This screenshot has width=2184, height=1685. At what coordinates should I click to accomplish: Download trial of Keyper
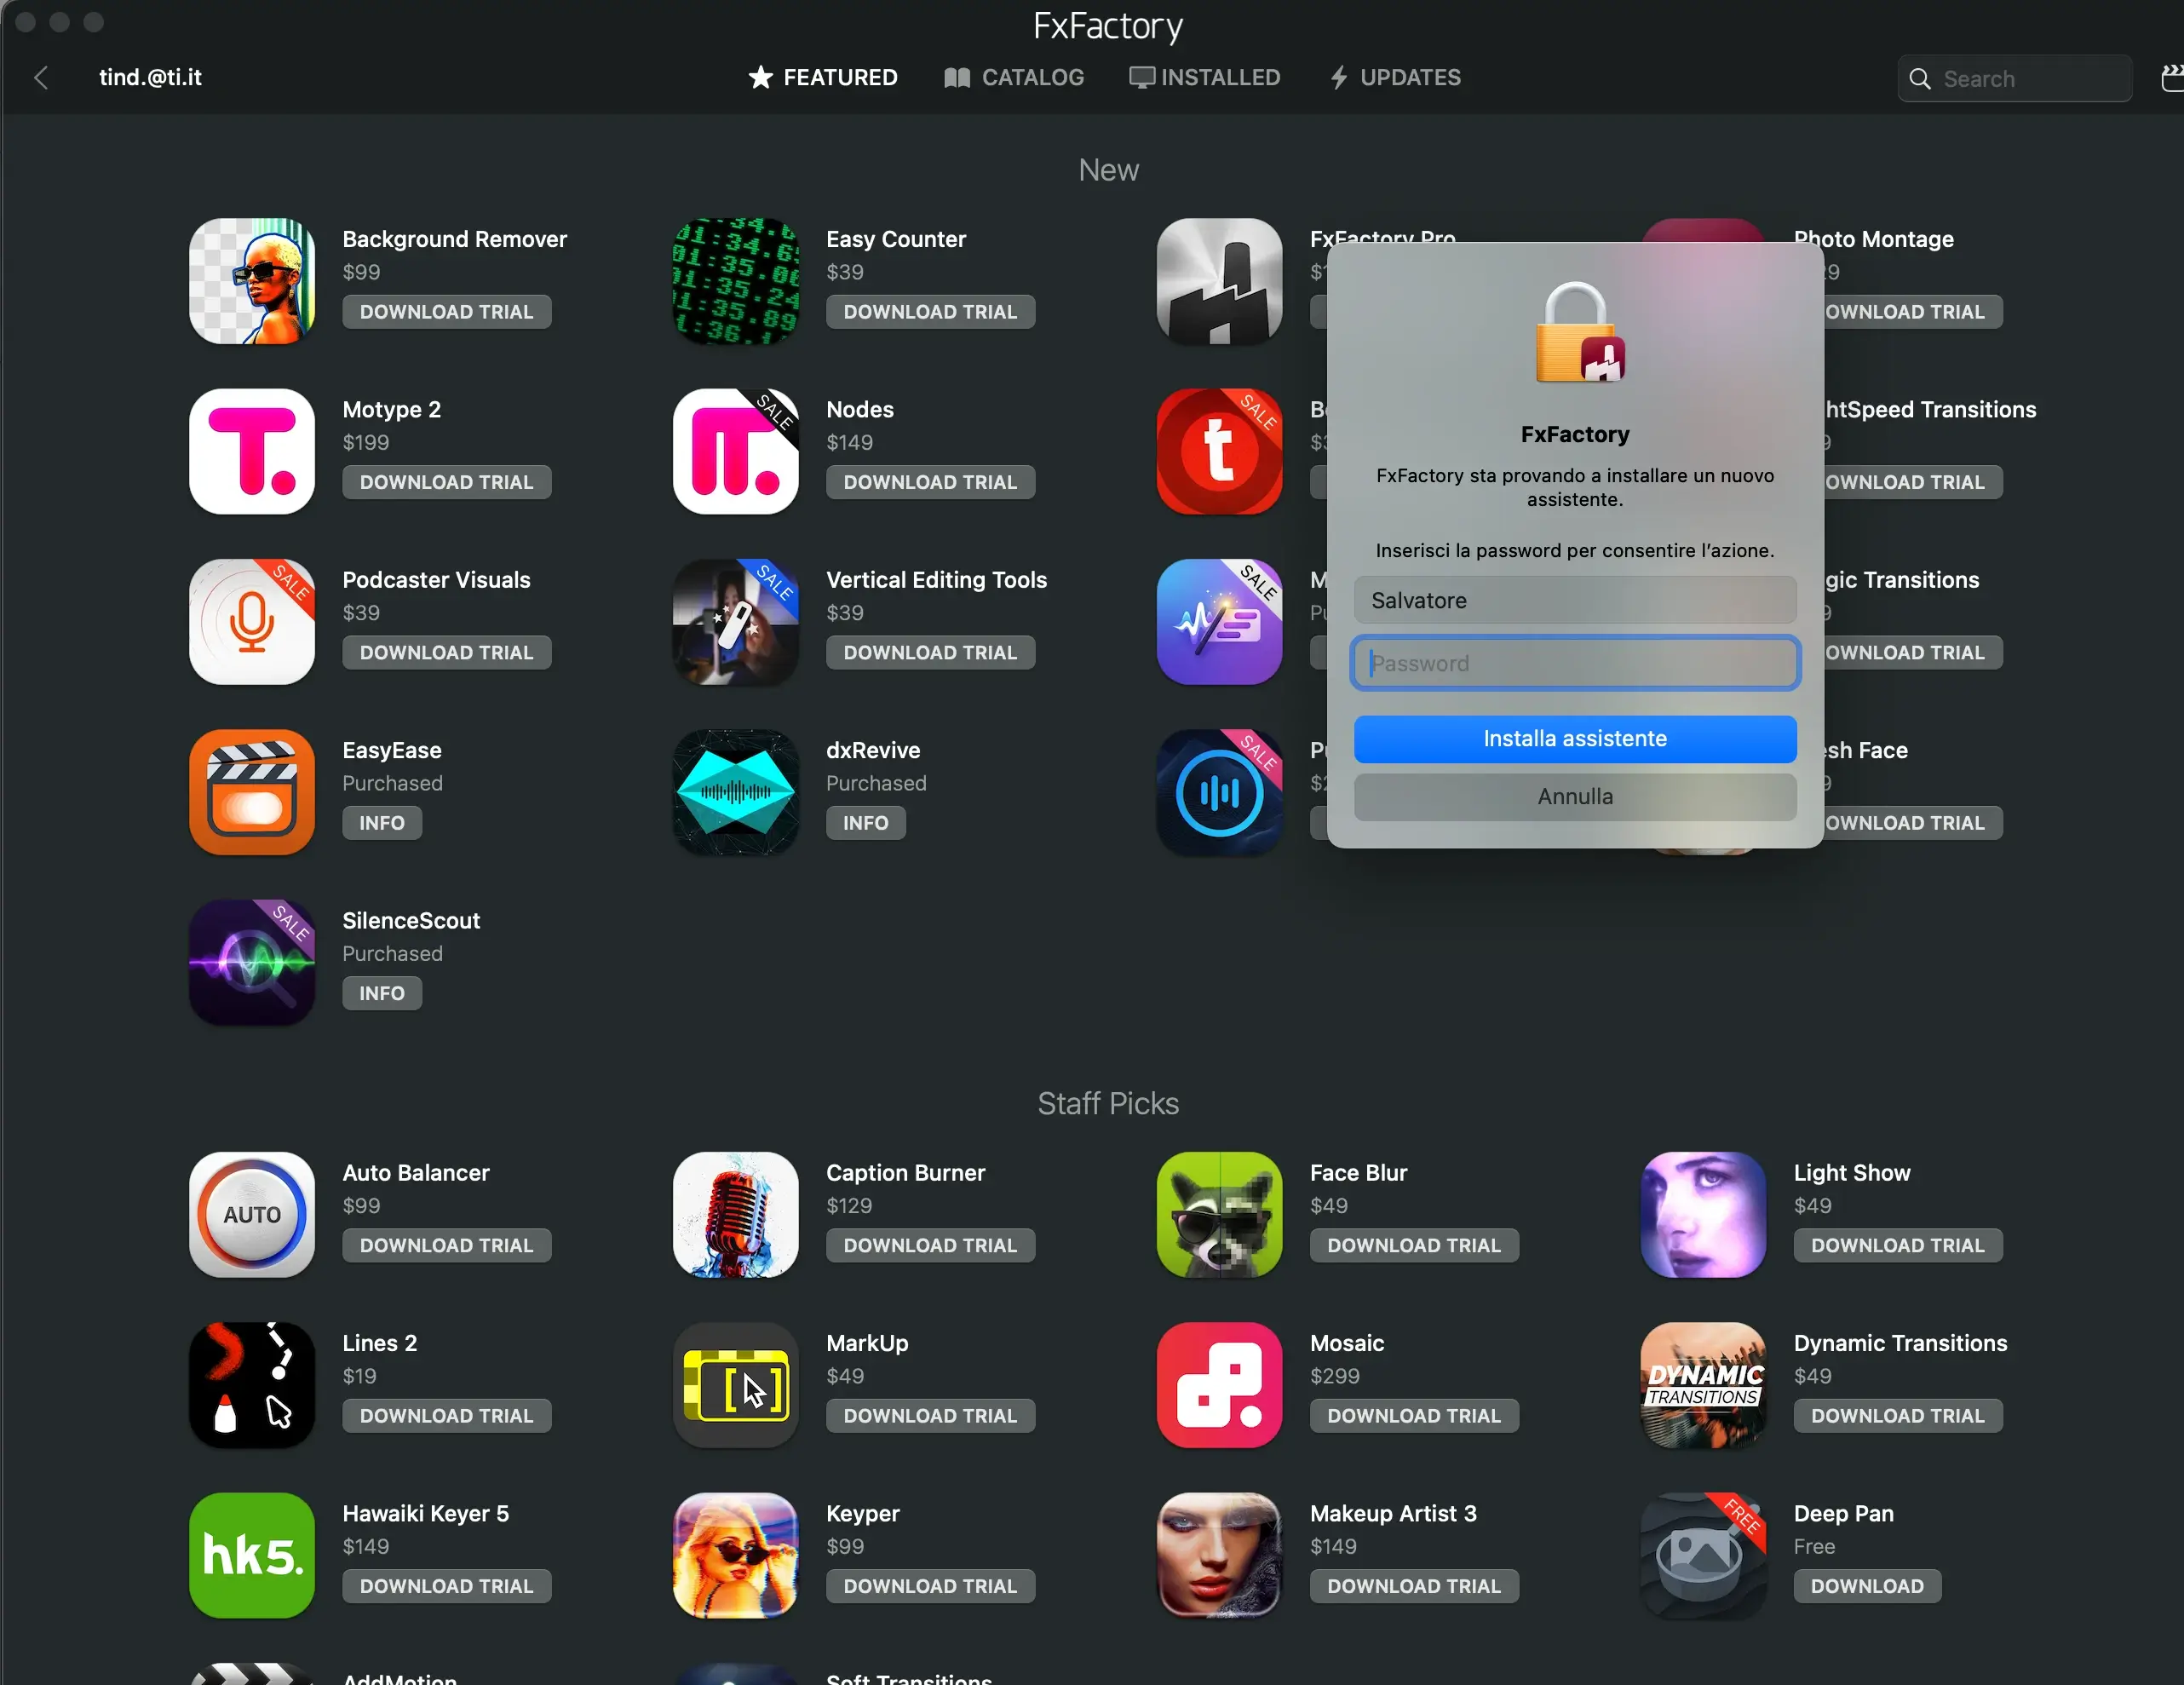pyautogui.click(x=930, y=1586)
